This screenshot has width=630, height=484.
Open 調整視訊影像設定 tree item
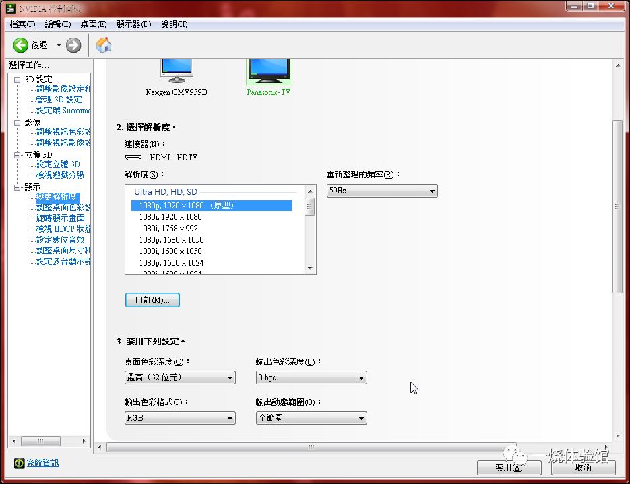click(x=63, y=143)
